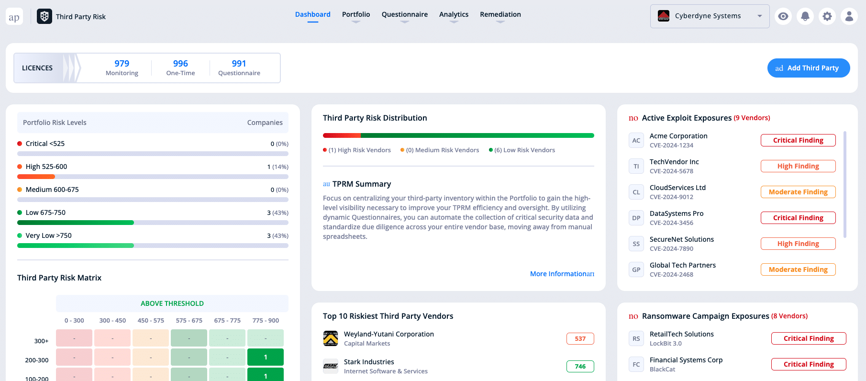Viewport: 866px width, 381px height.
Task: Open the Analytics menu
Action: click(x=454, y=14)
